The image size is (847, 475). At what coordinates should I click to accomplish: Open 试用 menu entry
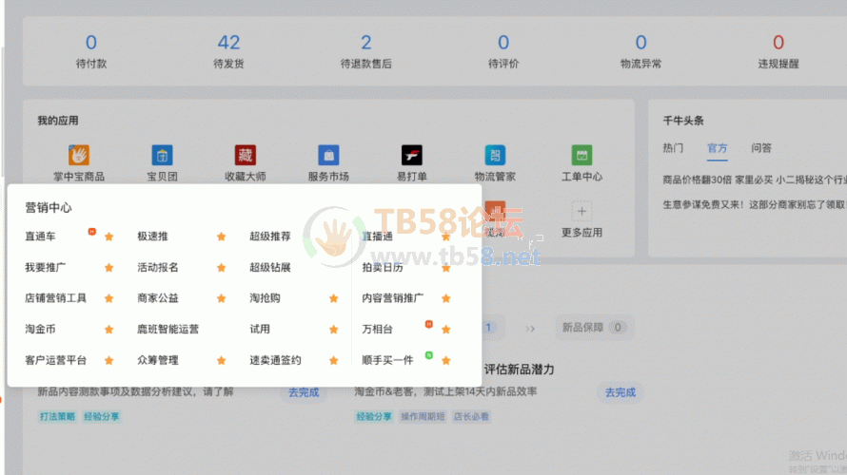(260, 329)
